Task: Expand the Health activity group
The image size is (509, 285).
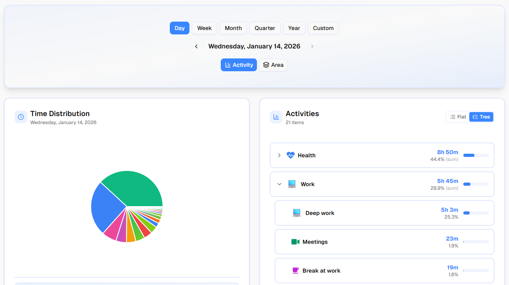Action: coord(279,155)
